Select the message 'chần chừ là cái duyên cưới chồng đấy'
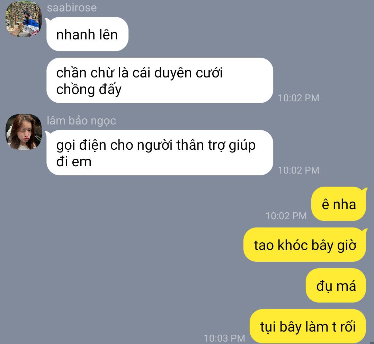The image size is (374, 344). 160,81
